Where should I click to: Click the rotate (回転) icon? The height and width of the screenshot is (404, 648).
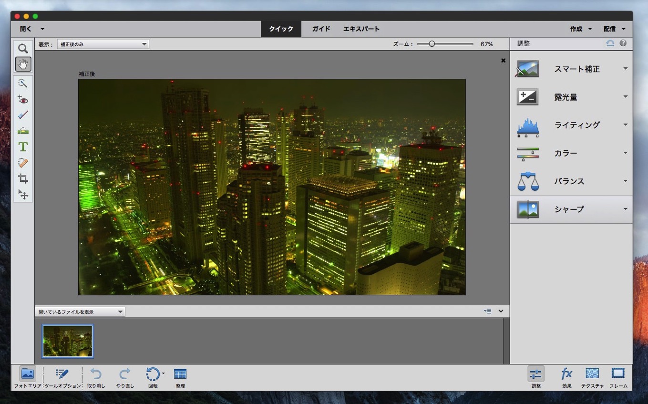pos(153,374)
